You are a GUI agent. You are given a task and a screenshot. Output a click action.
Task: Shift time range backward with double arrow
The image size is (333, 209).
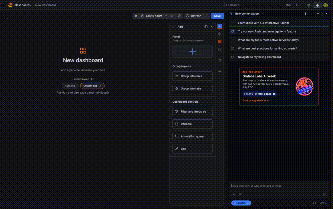pos(136,16)
